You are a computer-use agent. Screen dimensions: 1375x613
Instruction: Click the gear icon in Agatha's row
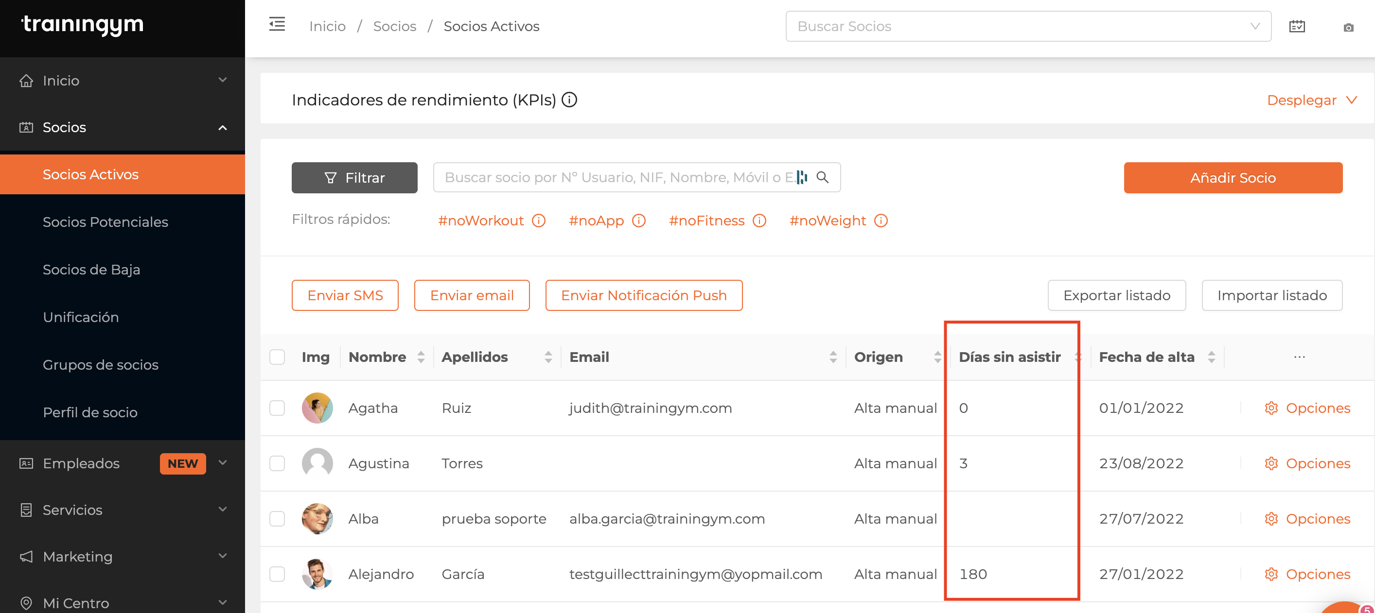coord(1271,408)
